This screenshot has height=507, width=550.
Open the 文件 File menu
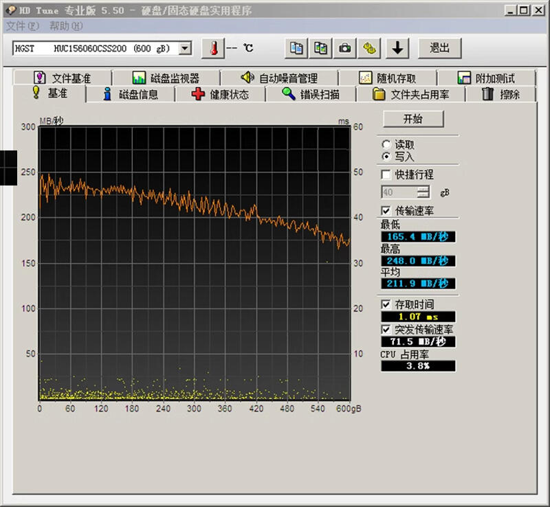point(23,26)
